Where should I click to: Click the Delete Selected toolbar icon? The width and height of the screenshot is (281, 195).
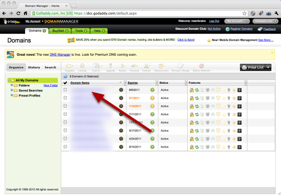point(201,68)
